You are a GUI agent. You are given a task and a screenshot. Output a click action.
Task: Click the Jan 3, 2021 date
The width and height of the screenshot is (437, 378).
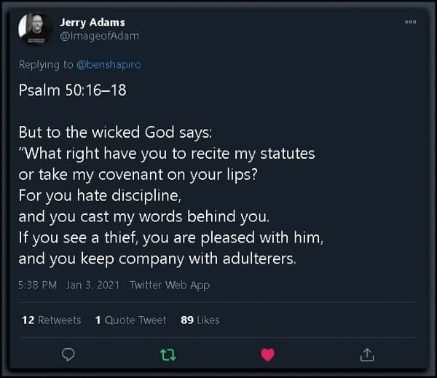pos(92,286)
